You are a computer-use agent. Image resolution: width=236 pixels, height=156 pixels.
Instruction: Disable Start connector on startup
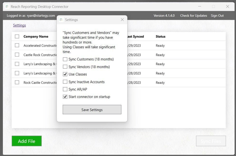coord(65,97)
